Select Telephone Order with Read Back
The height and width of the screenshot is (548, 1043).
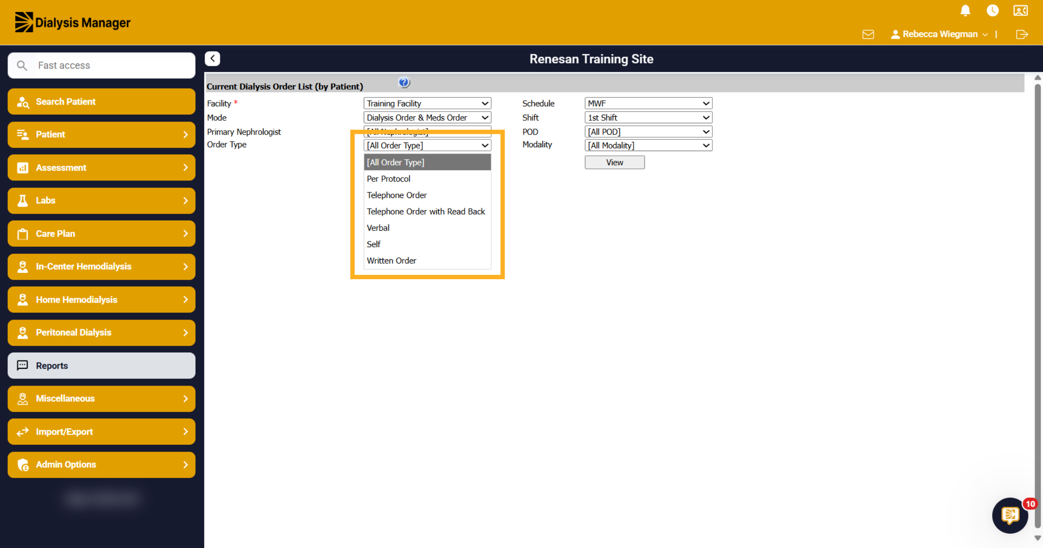click(x=427, y=211)
